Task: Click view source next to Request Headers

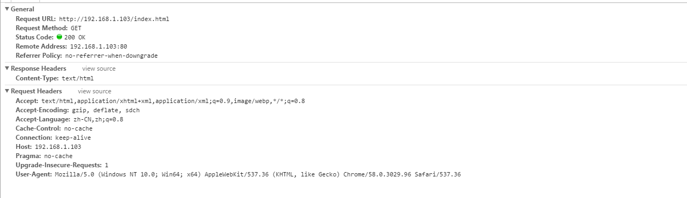Action: coord(94,91)
